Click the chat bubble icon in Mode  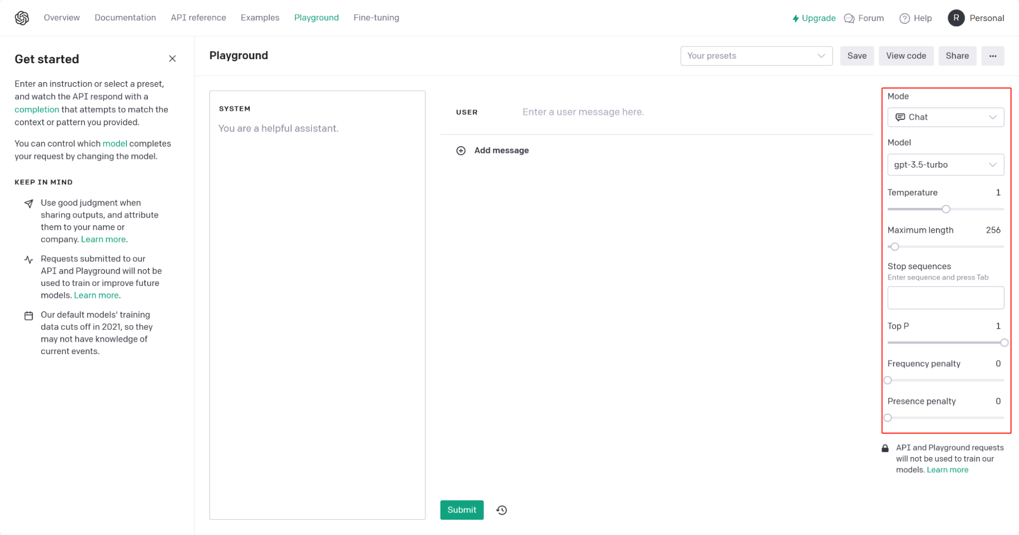(x=900, y=117)
